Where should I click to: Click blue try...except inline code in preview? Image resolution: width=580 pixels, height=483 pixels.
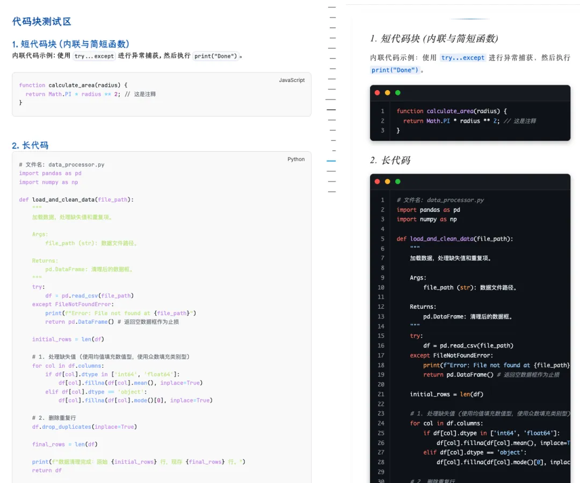pyautogui.click(x=463, y=57)
